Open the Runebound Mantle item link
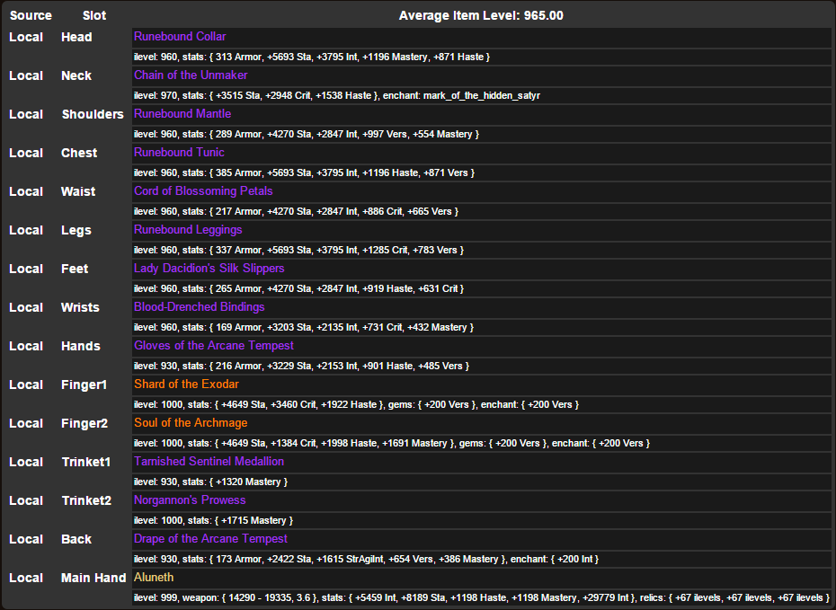Viewport: 836px width, 610px height. (x=182, y=114)
